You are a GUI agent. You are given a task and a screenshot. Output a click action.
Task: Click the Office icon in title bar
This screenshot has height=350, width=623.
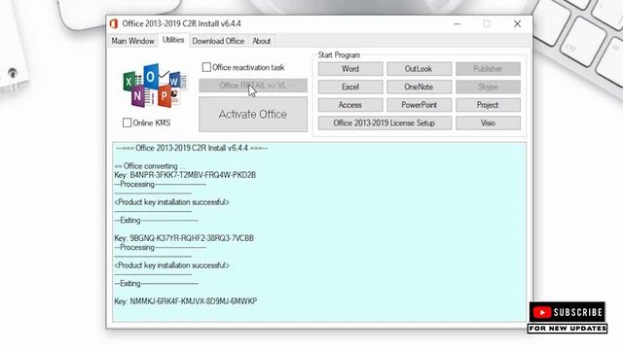pos(114,23)
